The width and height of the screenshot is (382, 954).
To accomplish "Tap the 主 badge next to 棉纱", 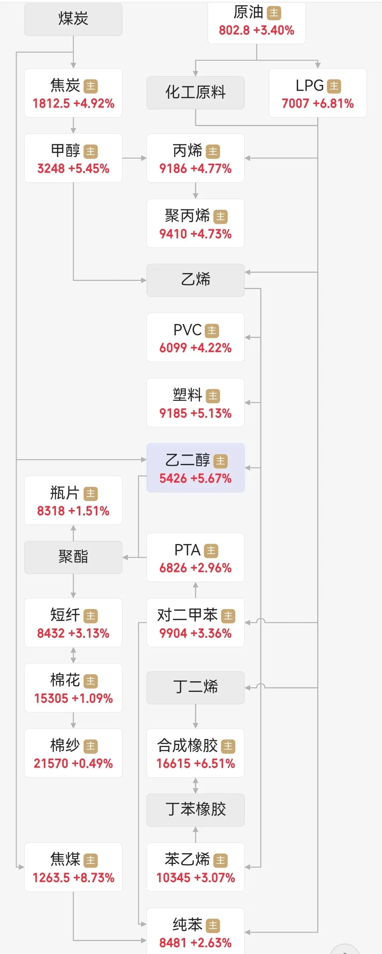I will pos(90,746).
